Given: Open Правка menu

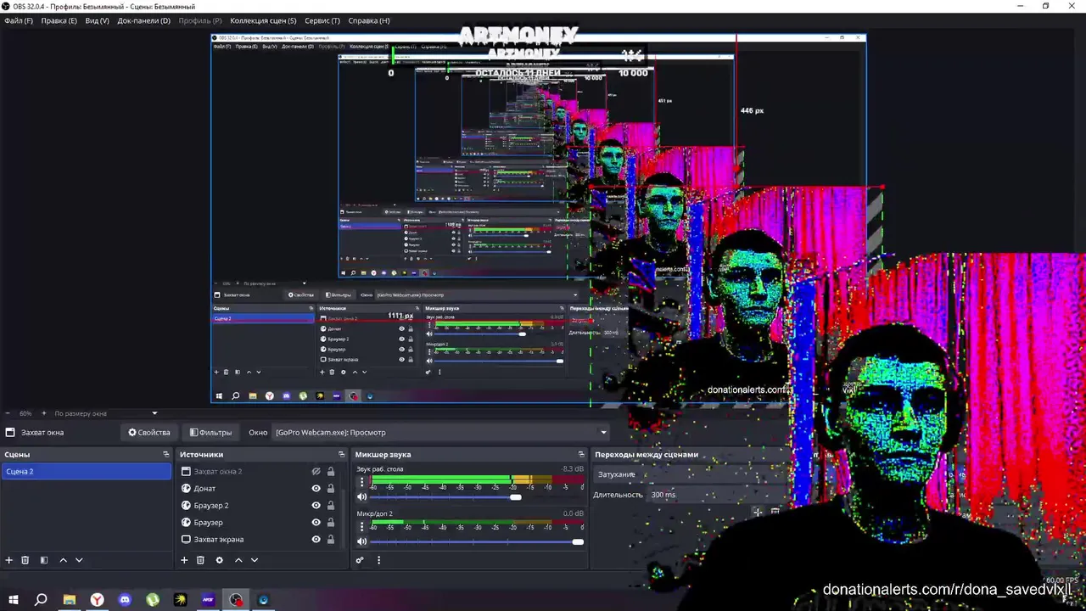Looking at the screenshot, I should tap(59, 20).
